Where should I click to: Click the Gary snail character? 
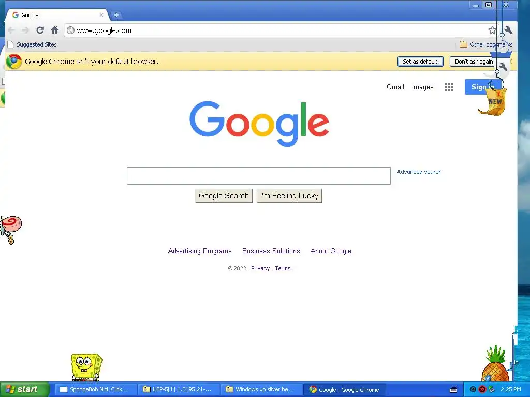tap(10, 230)
